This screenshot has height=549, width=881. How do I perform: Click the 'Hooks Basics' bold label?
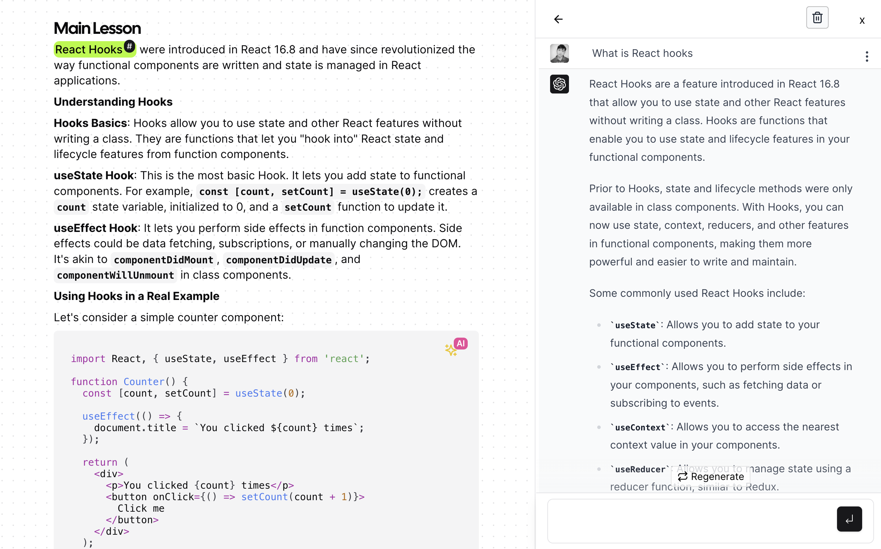pyautogui.click(x=90, y=123)
